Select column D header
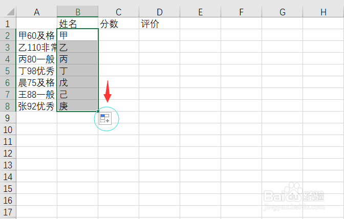Image resolution: width=344 pixels, height=219 pixels. click(x=160, y=12)
